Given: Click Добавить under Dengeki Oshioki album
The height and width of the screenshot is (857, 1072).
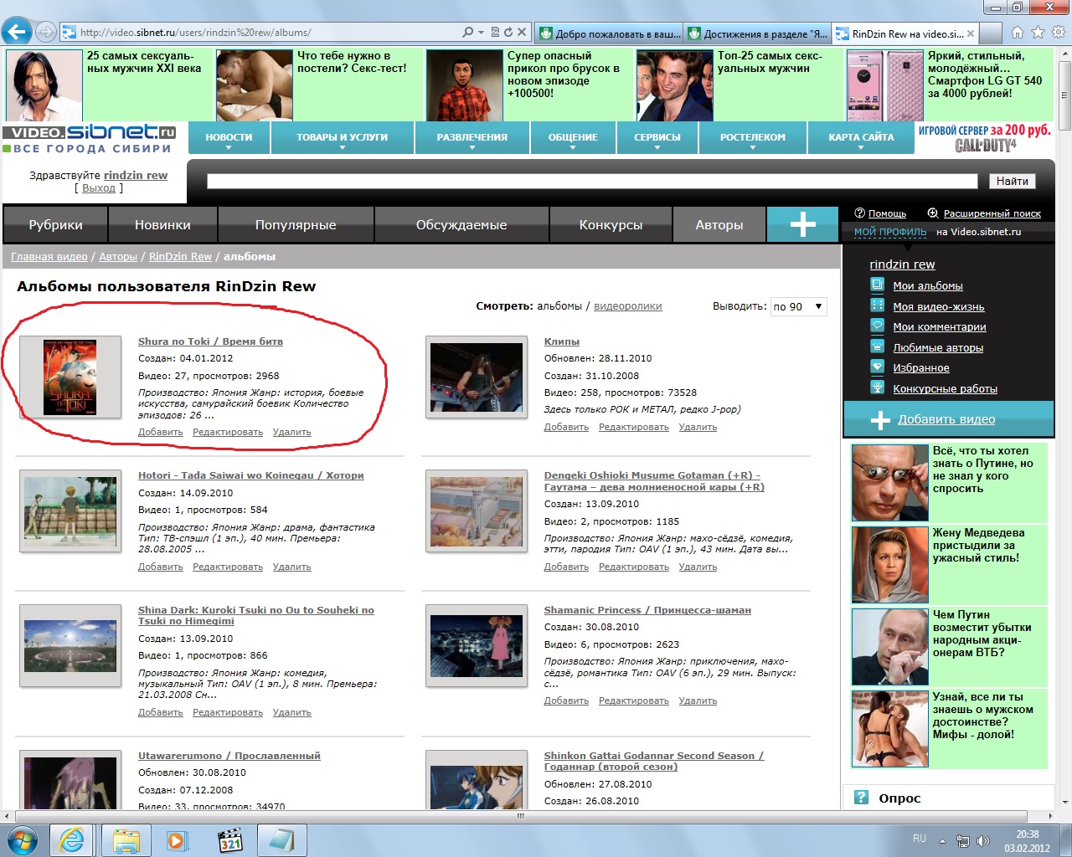Looking at the screenshot, I should 566,567.
